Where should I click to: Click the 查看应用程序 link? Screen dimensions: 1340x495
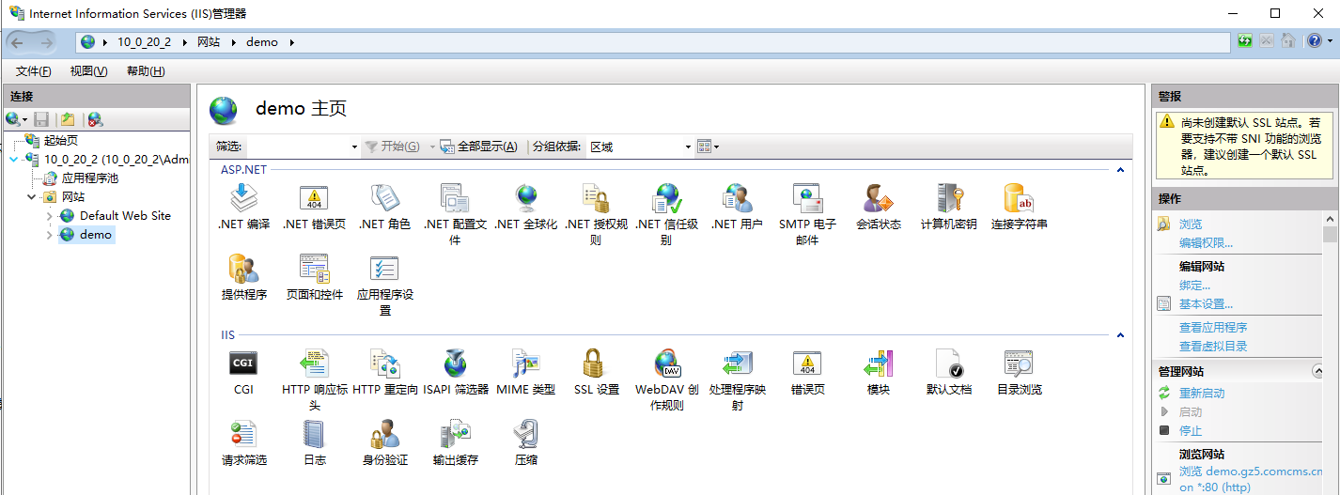pyautogui.click(x=1213, y=328)
